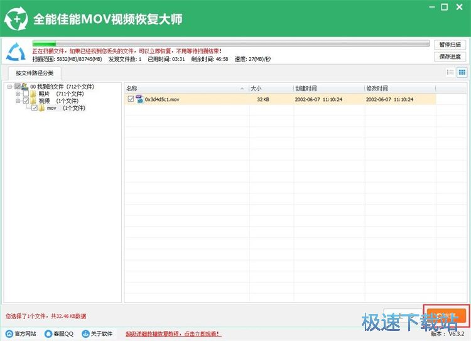Click the 您选择了1个文件 status text
The height and width of the screenshot is (341, 471).
pyautogui.click(x=46, y=316)
